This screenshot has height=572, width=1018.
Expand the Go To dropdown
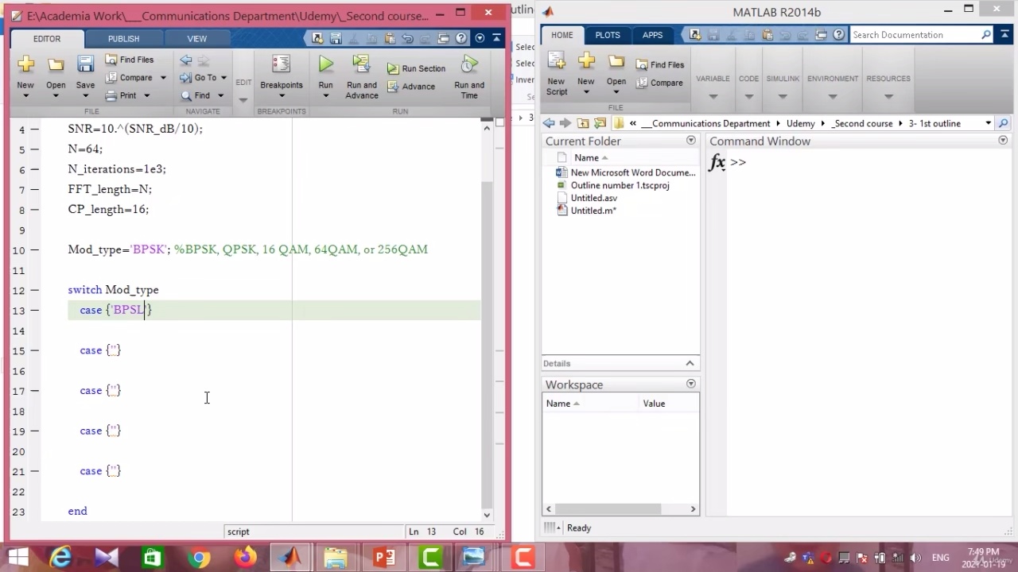click(x=223, y=78)
